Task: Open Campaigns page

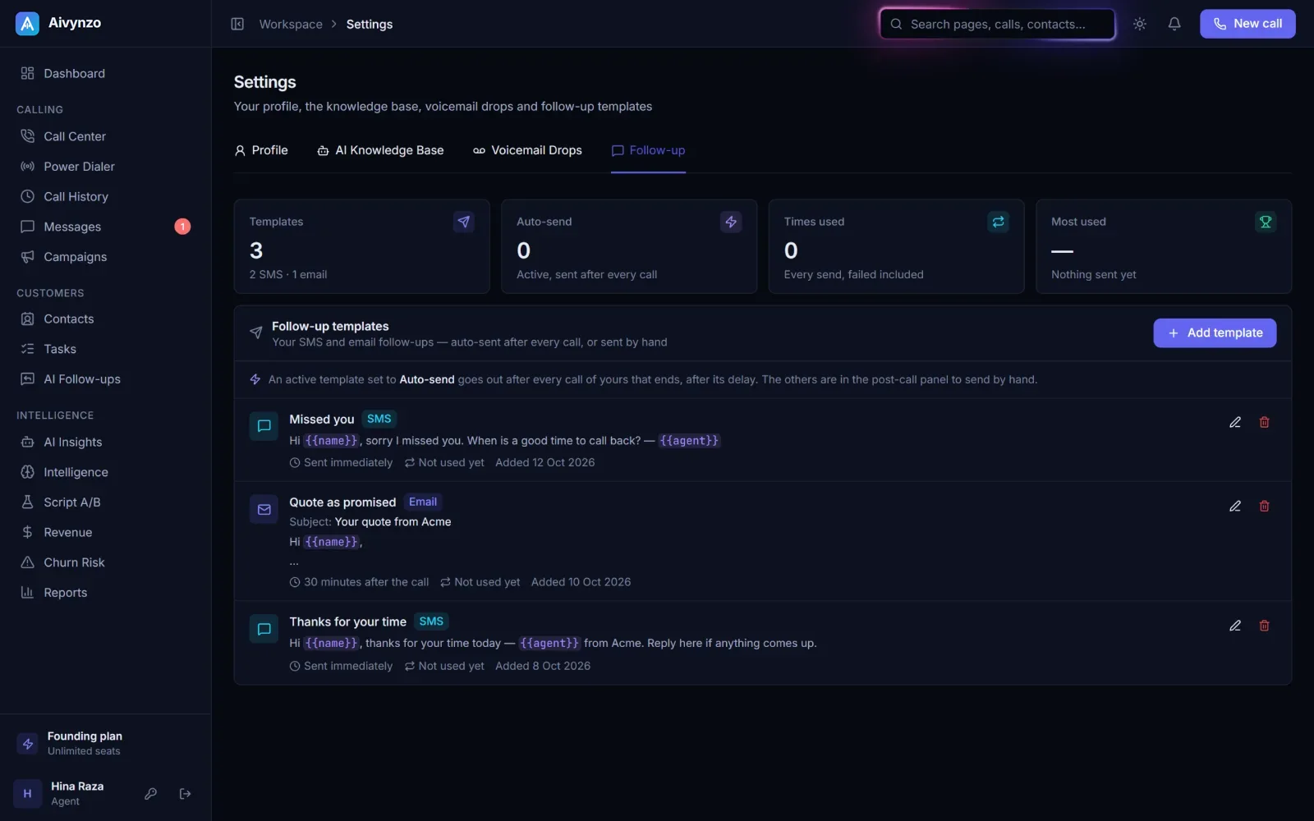Action: (x=105, y=257)
